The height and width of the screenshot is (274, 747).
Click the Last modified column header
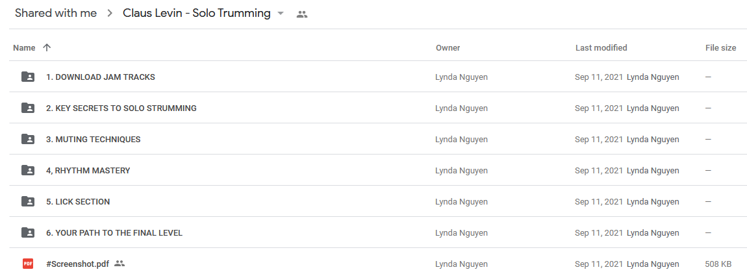tap(601, 47)
